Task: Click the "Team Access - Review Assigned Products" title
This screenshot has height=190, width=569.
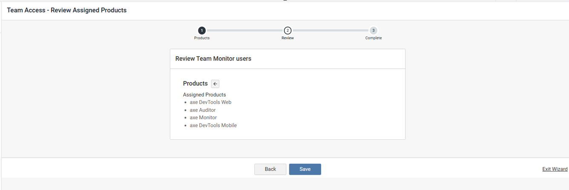Action: pyautogui.click(x=66, y=10)
